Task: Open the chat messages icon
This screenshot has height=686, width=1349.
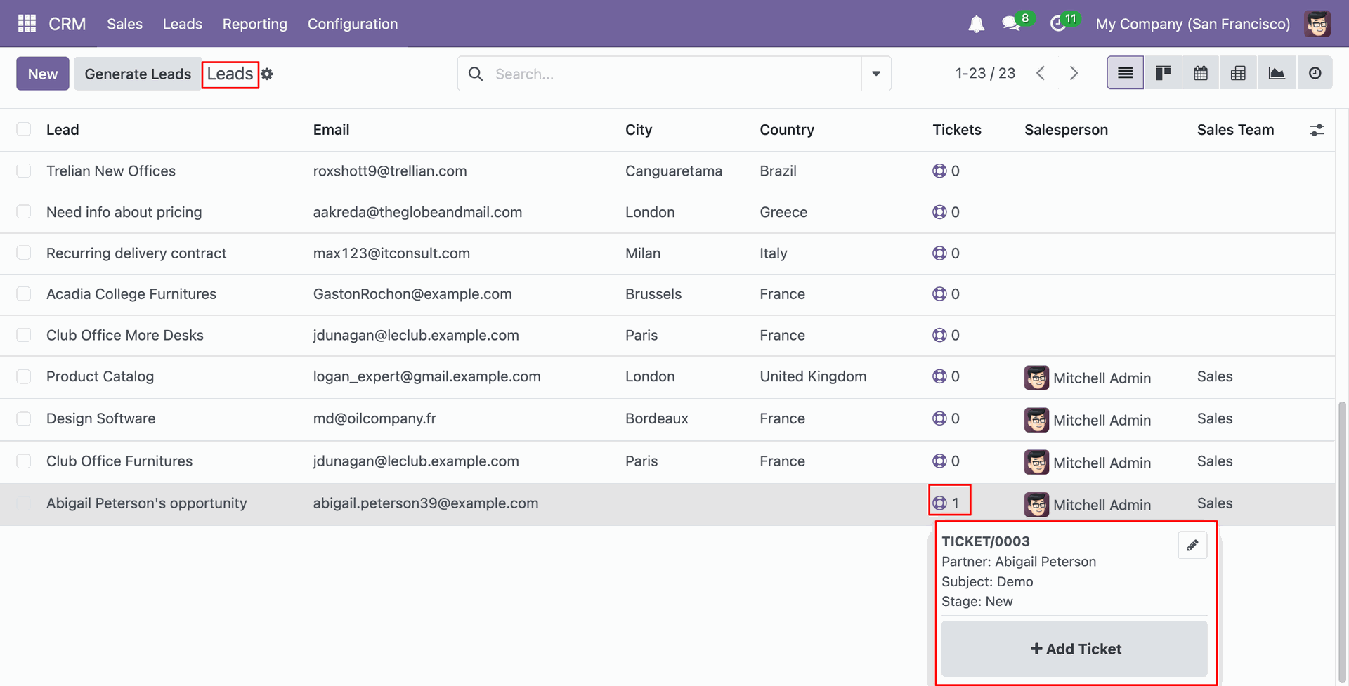Action: coord(1011,24)
